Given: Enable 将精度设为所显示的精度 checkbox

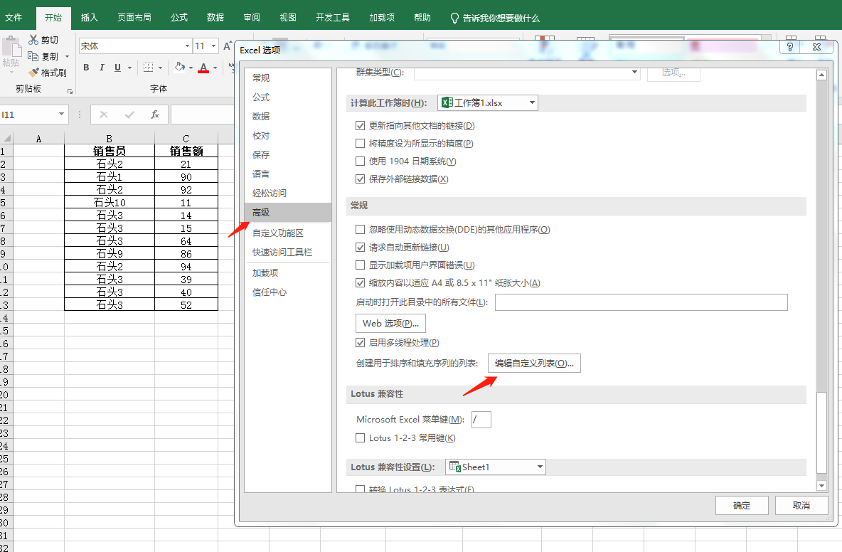Looking at the screenshot, I should [x=361, y=144].
